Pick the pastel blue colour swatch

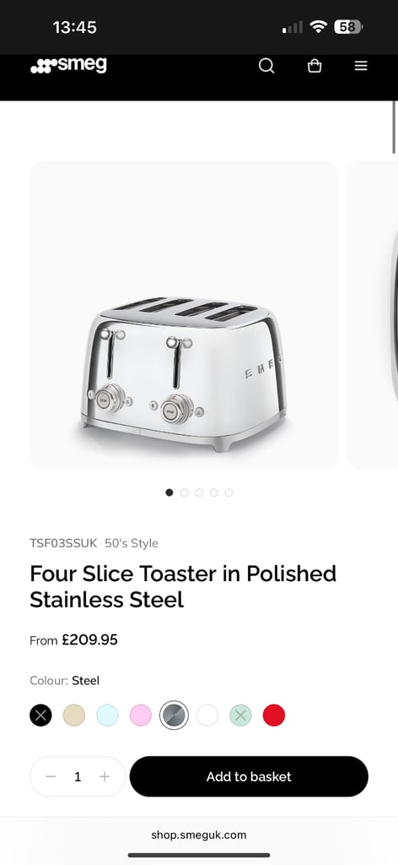point(107,715)
